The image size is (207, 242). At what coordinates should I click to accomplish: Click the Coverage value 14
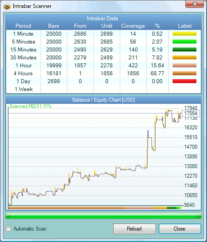click(x=133, y=34)
